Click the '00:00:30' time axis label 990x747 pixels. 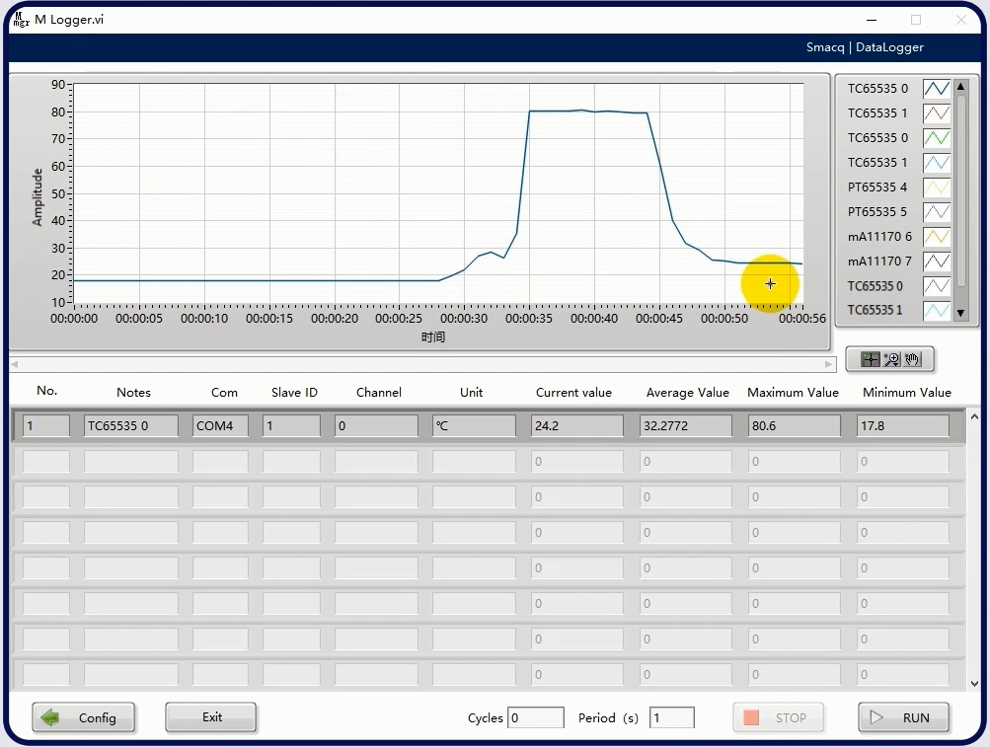coord(464,319)
